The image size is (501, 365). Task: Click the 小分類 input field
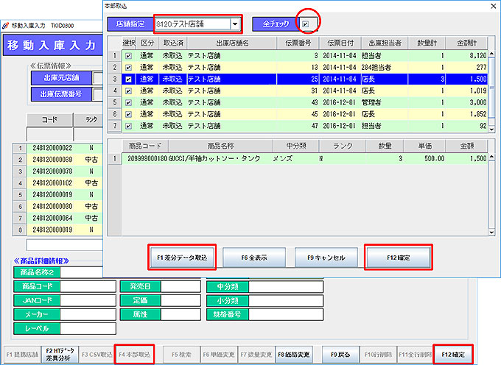[x=286, y=300]
